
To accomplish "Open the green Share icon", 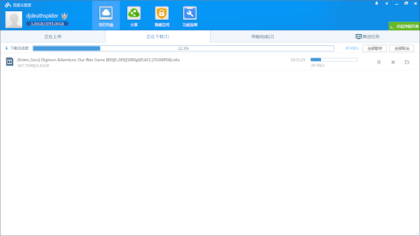I will point(134,13).
